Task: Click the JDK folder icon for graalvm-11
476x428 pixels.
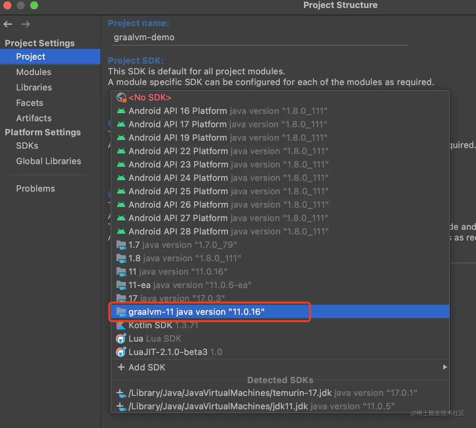Action: click(x=121, y=312)
